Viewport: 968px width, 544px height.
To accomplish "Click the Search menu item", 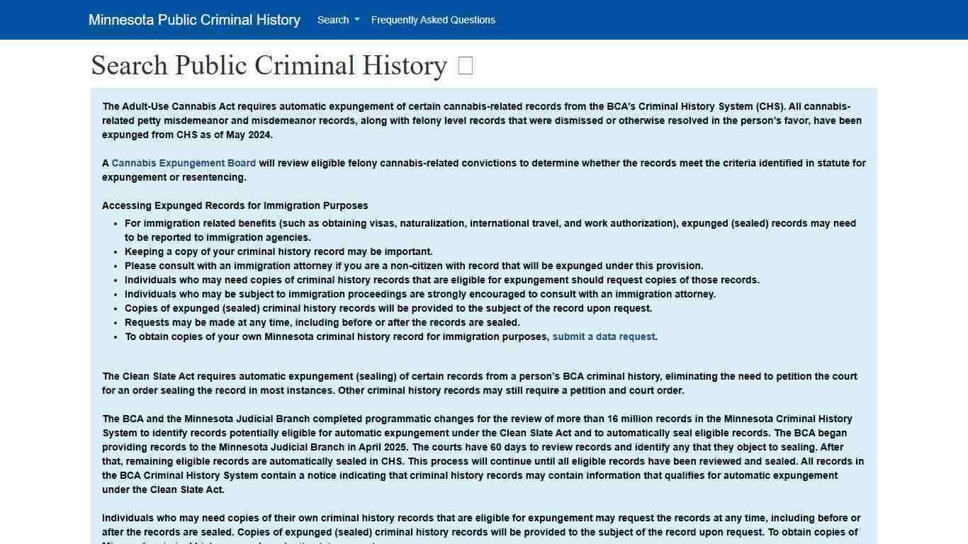I will [332, 20].
